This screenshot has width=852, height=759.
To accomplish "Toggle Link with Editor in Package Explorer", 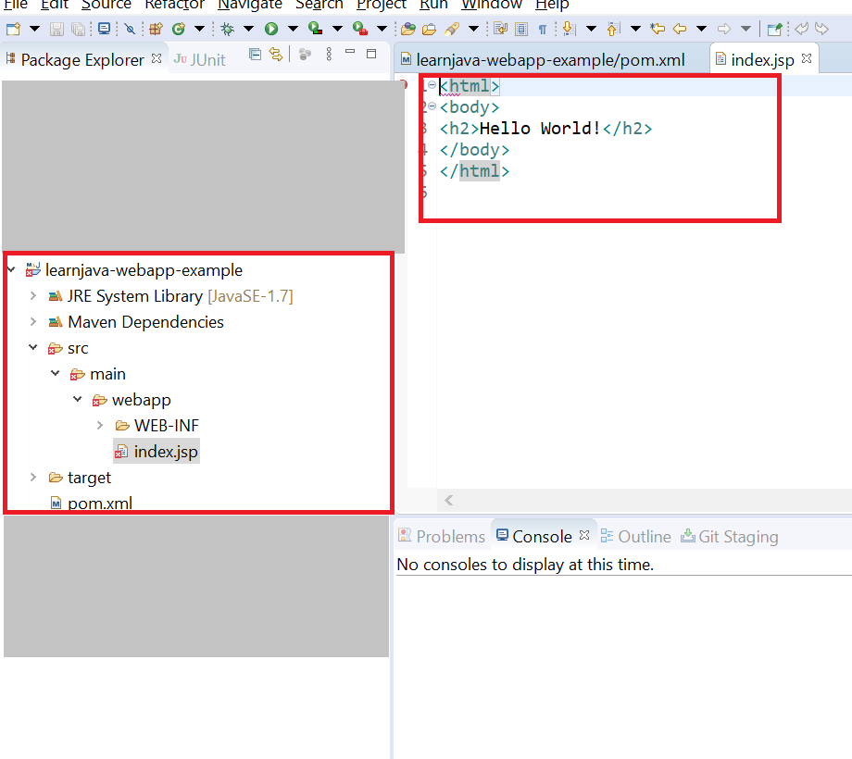I will pyautogui.click(x=275, y=56).
